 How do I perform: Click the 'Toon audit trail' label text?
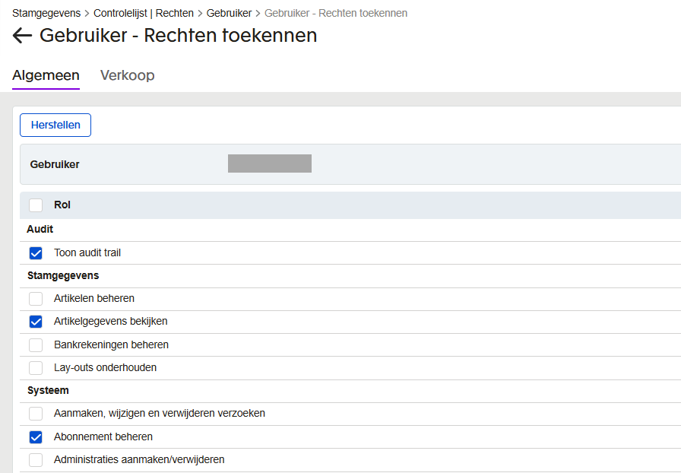[x=87, y=252]
